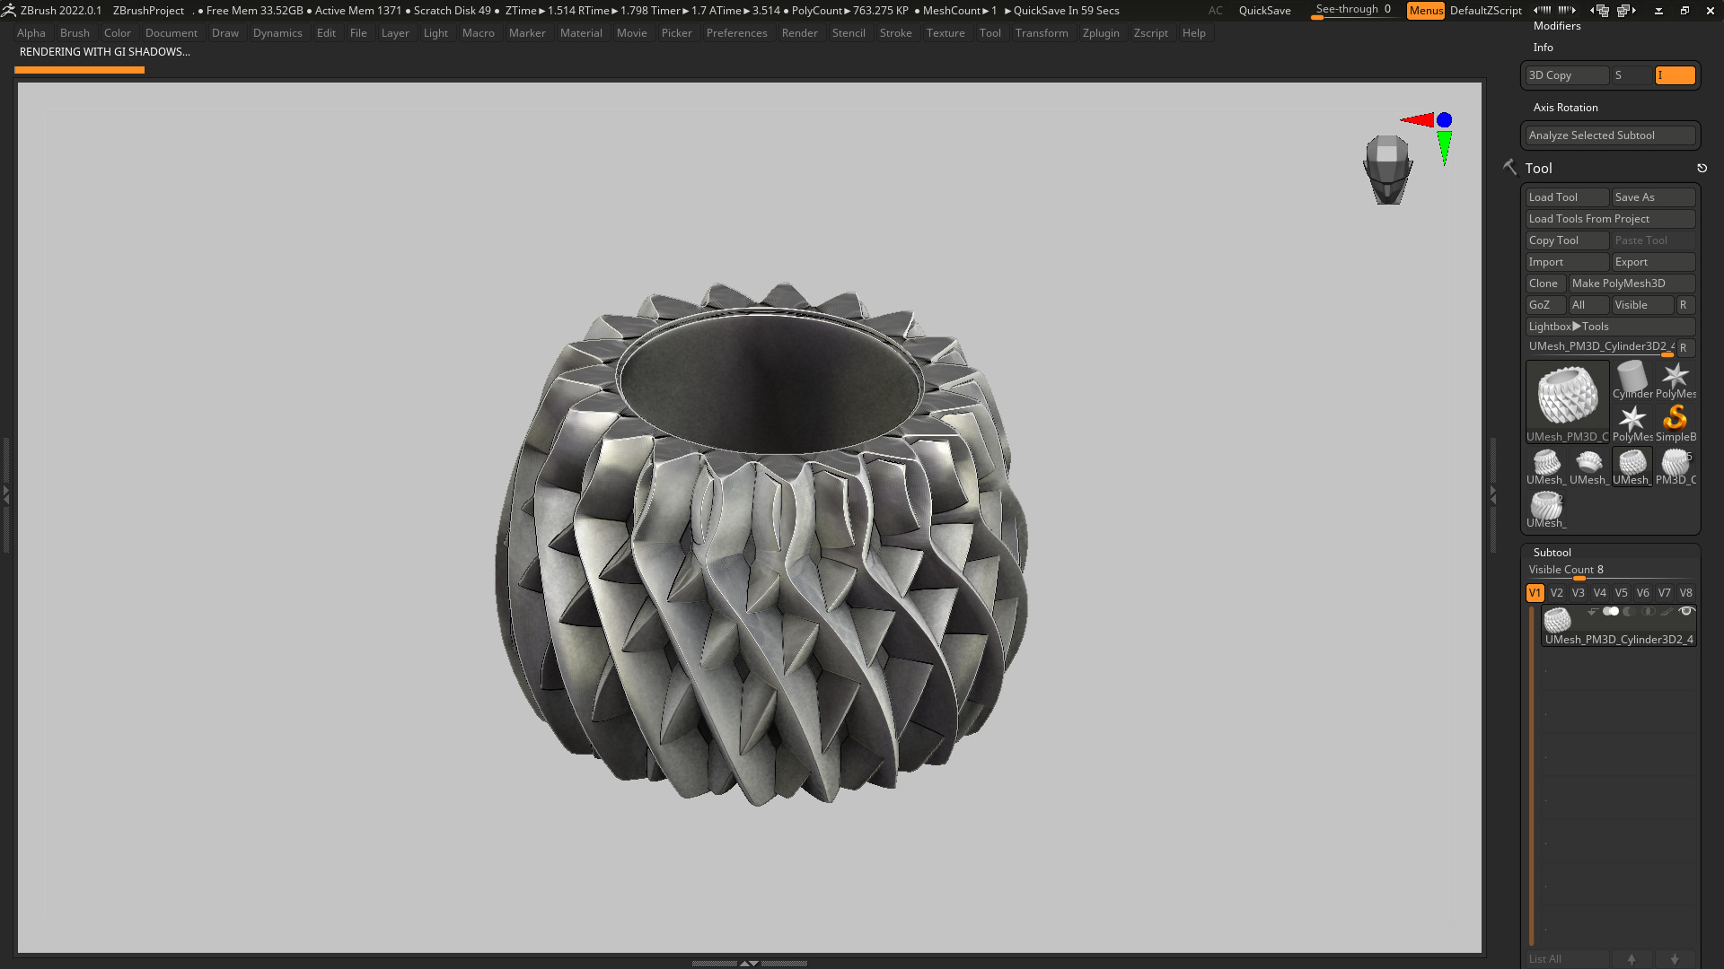Click the subtool subtract boolean icon
Image resolution: width=1724 pixels, height=969 pixels.
tap(1630, 612)
